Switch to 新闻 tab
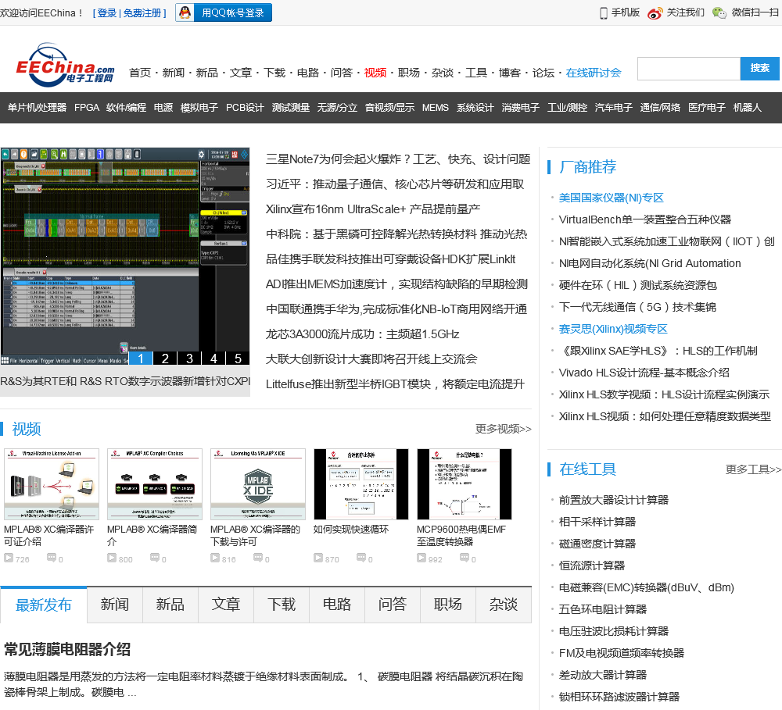782x710 pixels. [115, 605]
